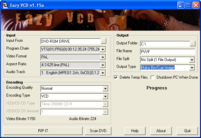Expand the Output Type dropdown arrow
Image resolution: width=201 pixels, height=138 pixels.
[192, 68]
